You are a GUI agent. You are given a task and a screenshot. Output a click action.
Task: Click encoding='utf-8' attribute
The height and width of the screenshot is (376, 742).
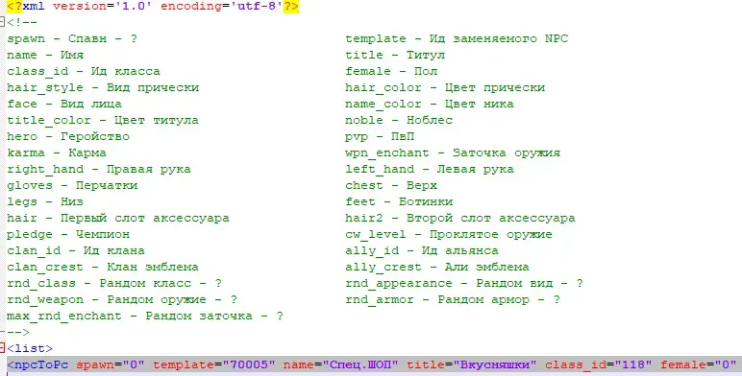click(221, 7)
